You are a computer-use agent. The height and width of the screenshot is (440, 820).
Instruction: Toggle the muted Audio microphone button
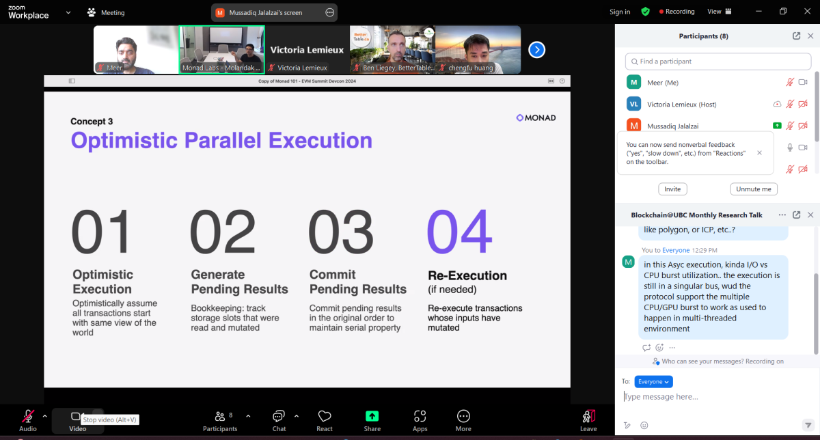(x=28, y=416)
